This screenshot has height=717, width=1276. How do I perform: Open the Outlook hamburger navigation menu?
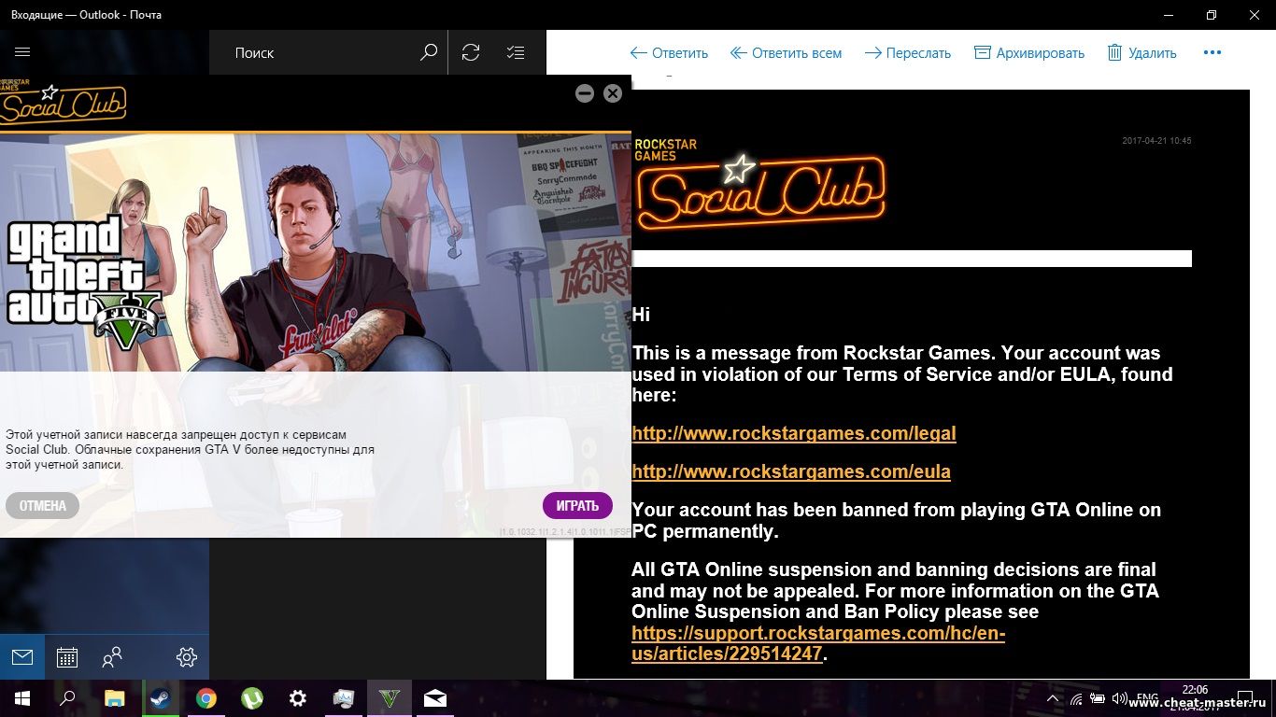tap(23, 52)
